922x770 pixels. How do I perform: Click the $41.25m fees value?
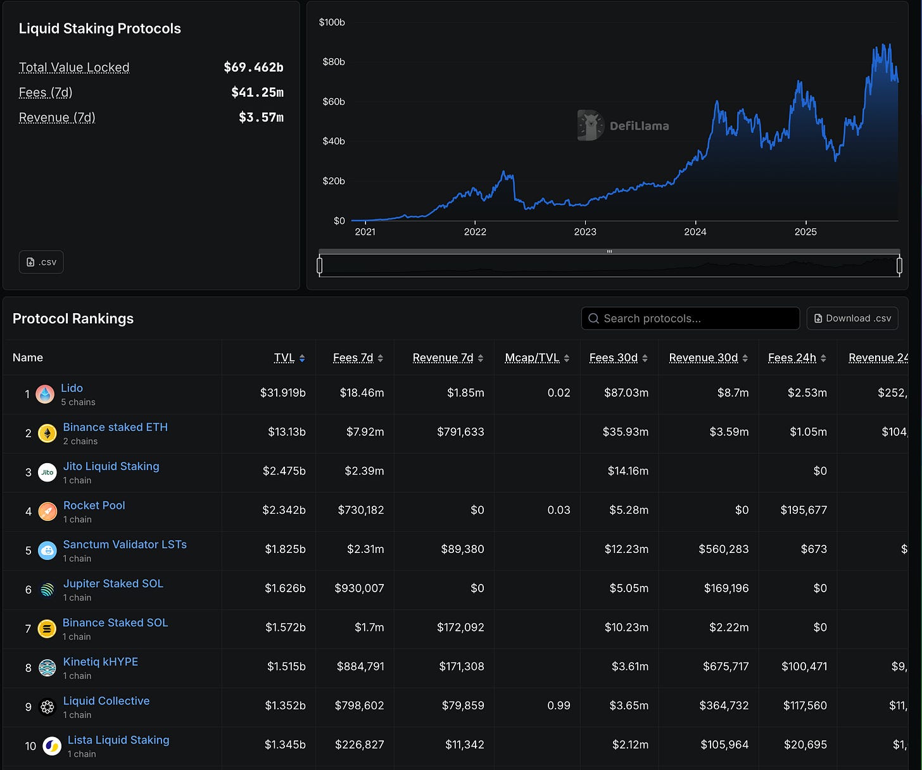257,92
